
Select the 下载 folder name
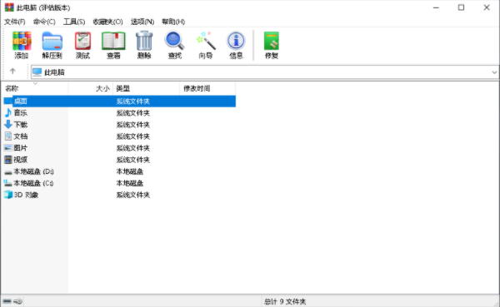click(20, 125)
